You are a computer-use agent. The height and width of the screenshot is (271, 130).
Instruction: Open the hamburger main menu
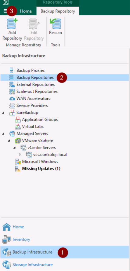tap(5, 11)
